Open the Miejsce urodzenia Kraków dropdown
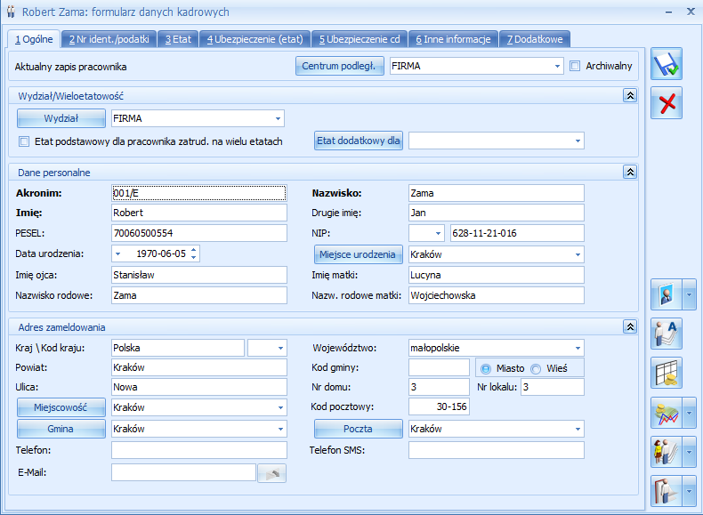 578,254
